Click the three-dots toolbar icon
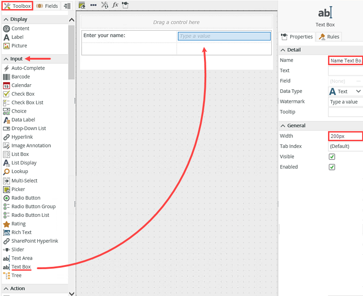This screenshot has height=296, width=363. pos(93,5)
